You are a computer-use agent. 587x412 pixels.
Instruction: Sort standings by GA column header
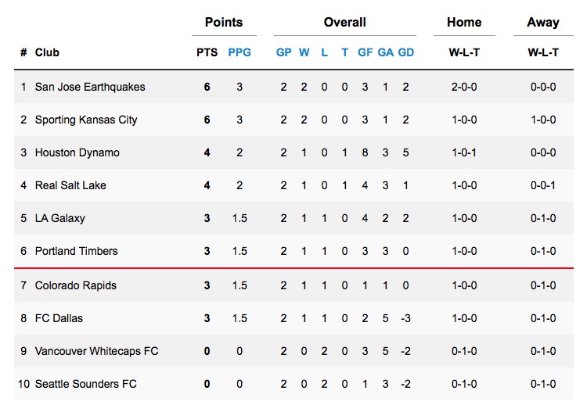click(386, 52)
